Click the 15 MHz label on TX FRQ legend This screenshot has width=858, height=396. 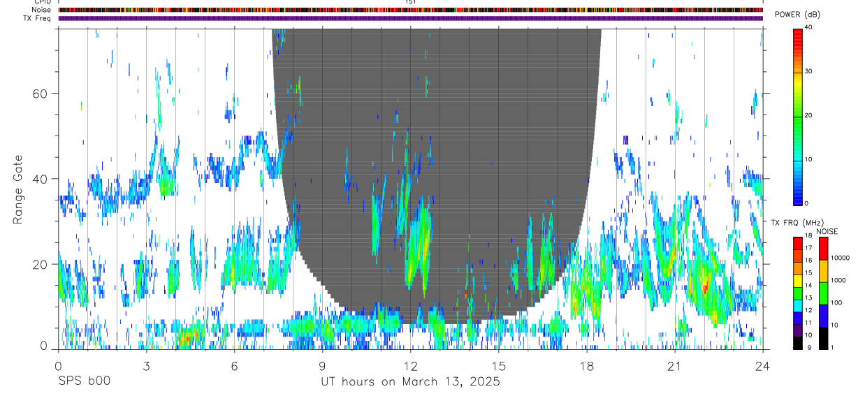point(809,272)
